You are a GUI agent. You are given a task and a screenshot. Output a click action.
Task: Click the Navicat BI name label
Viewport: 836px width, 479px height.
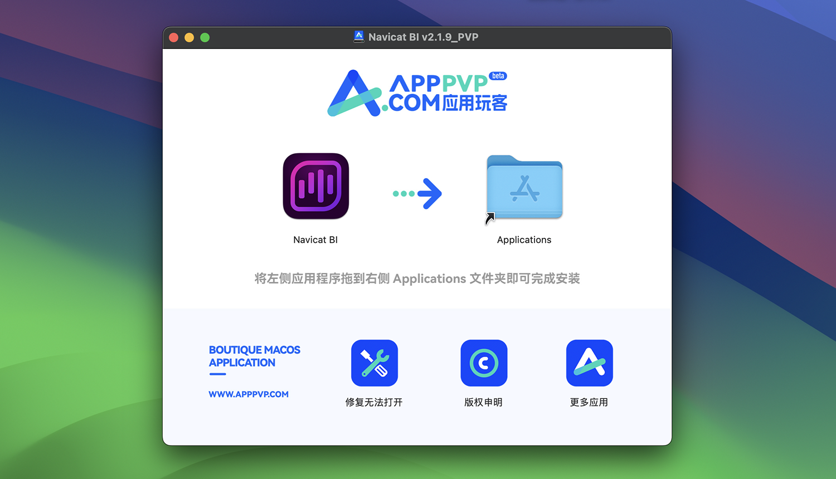coord(315,239)
